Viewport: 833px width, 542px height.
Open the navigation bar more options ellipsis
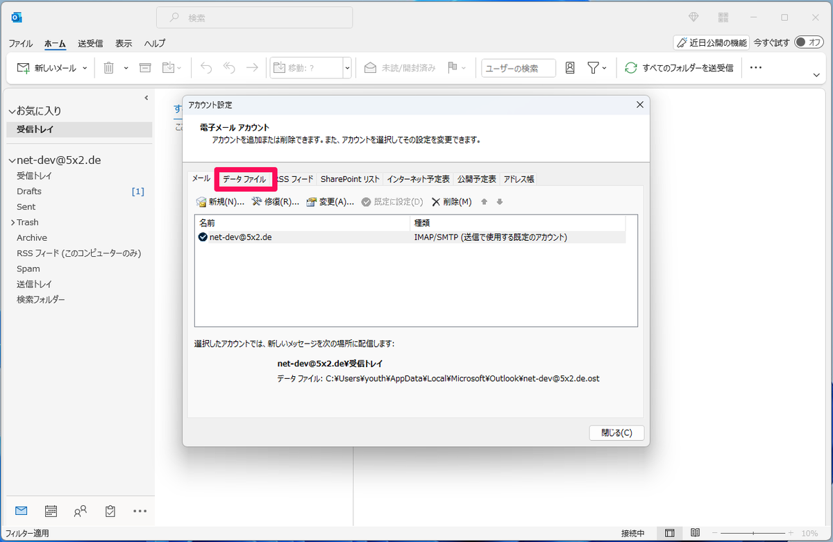pos(140,511)
